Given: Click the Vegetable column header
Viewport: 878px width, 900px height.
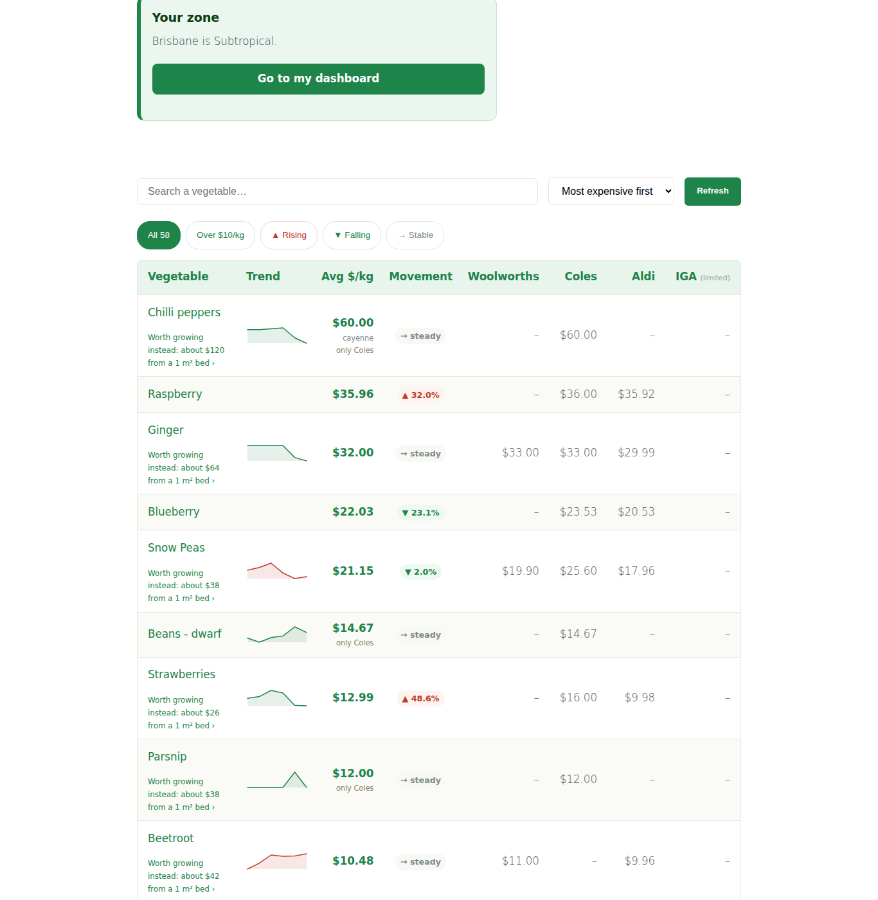Looking at the screenshot, I should coord(178,276).
